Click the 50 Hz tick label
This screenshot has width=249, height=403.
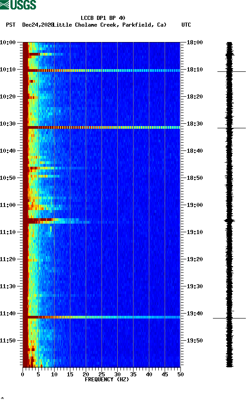click(180, 375)
